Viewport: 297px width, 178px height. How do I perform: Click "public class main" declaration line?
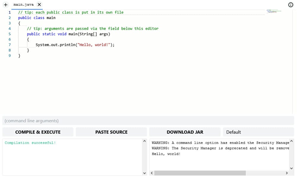click(37, 18)
